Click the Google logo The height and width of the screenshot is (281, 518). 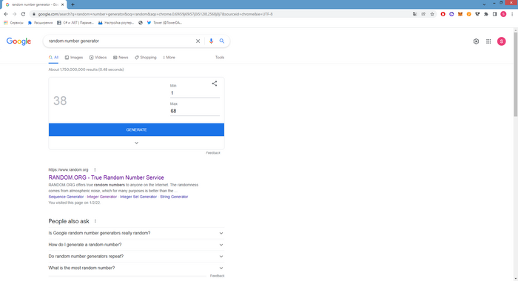(x=18, y=41)
